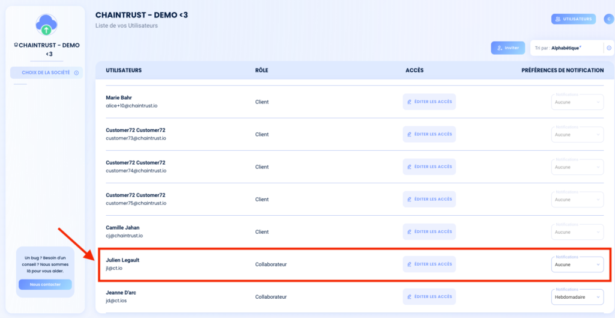Viewport: 615px width, 318px height.
Task: Open Notifications dropdown for customer74@chaintrust.io
Action: 577,167
